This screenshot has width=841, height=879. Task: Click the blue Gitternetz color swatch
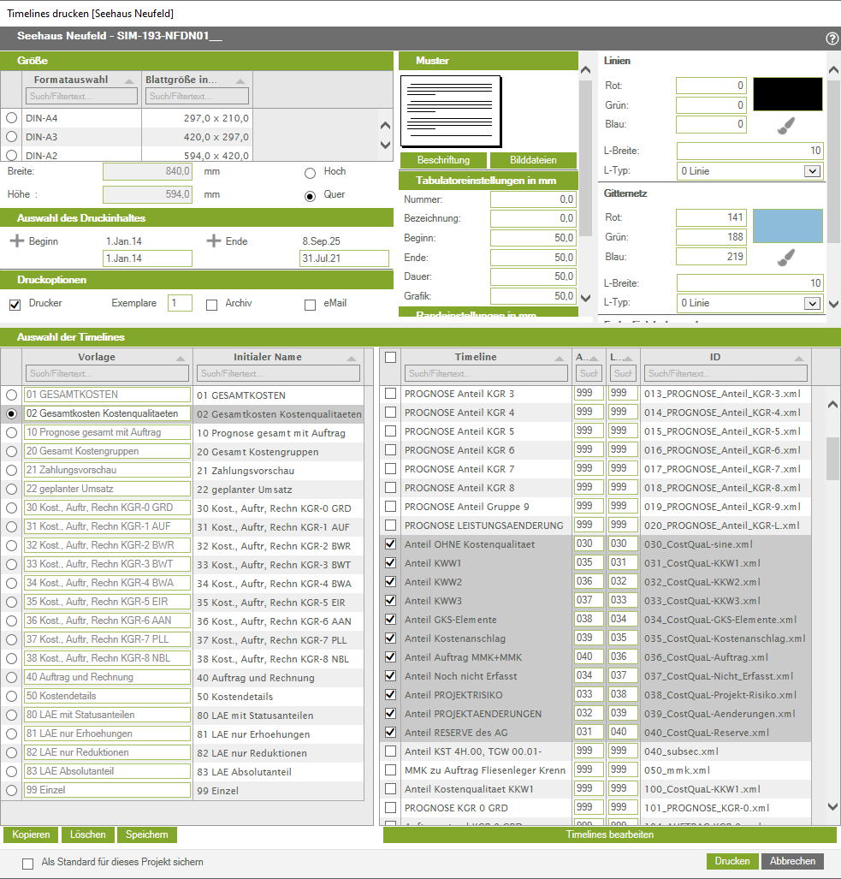pyautogui.click(x=788, y=226)
